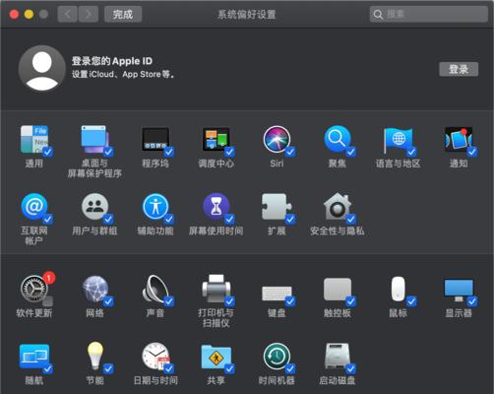Open the 随航 Sidecar icon
The width and height of the screenshot is (494, 394).
34,357
